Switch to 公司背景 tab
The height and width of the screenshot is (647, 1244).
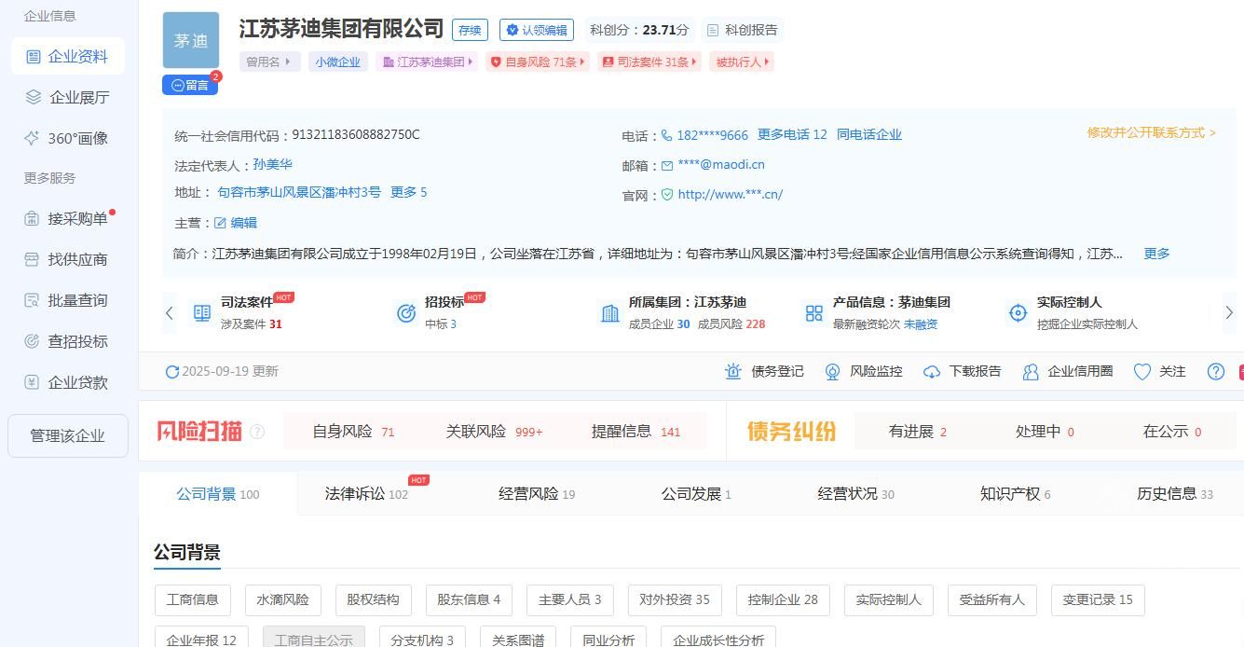[218, 494]
